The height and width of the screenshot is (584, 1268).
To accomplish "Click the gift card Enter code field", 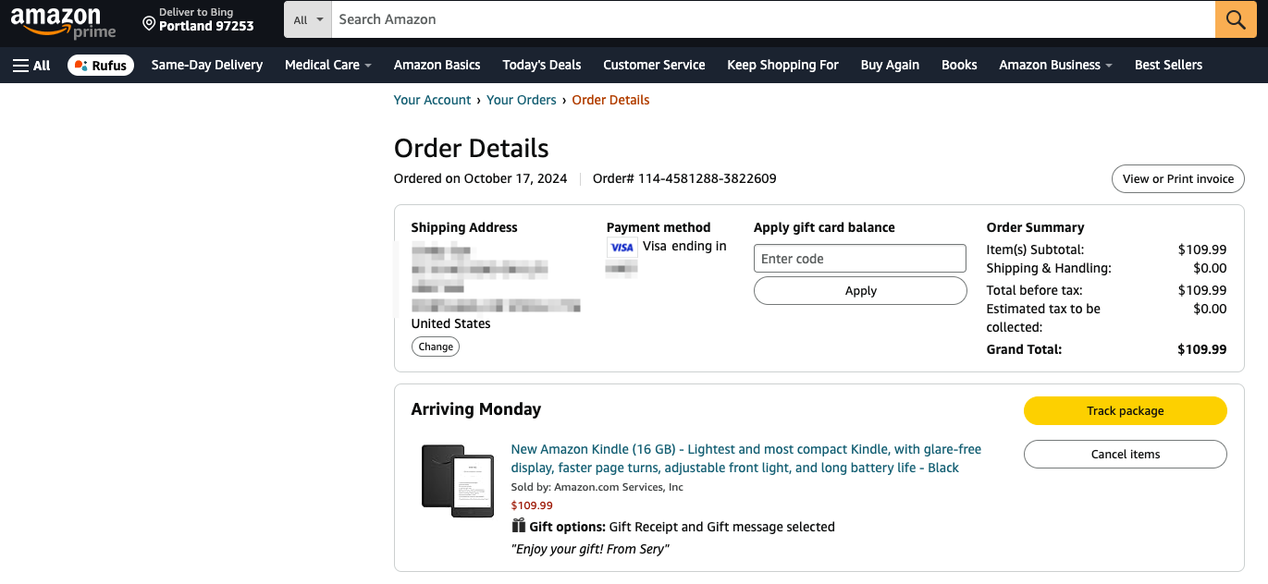I will click(860, 259).
